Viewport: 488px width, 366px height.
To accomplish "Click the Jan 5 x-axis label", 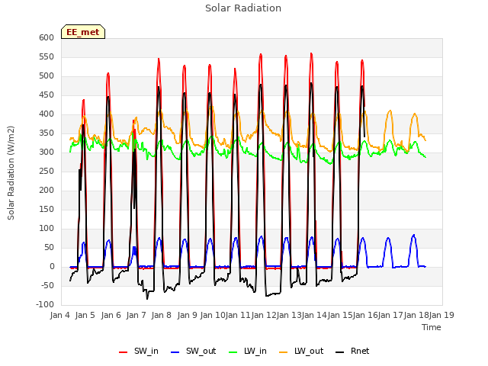I will coord(85,315).
